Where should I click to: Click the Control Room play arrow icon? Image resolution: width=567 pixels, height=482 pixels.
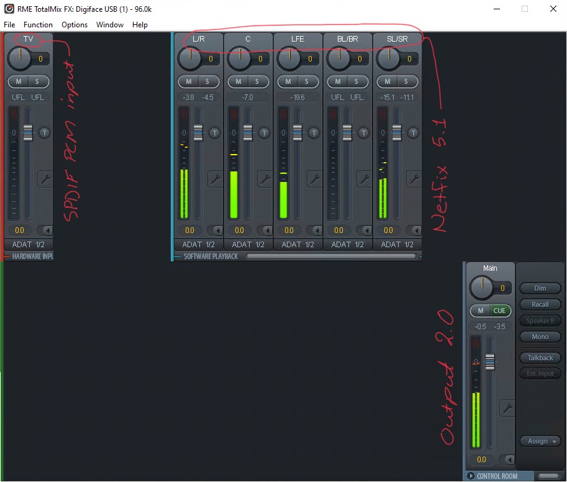[x=471, y=476]
